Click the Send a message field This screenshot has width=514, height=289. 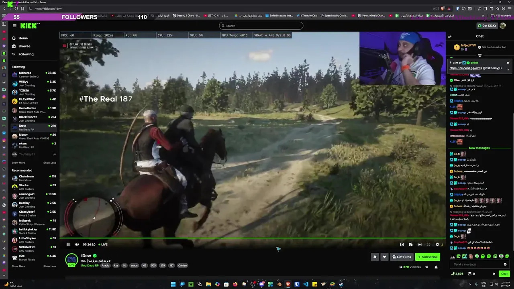[479, 265]
